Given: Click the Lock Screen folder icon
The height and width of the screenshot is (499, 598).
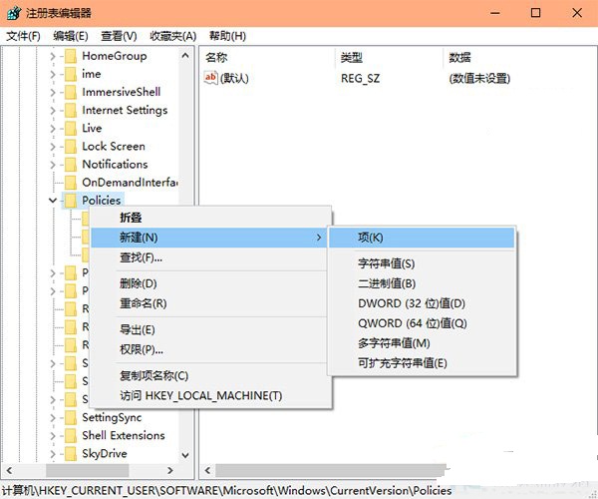Looking at the screenshot, I should [x=70, y=147].
